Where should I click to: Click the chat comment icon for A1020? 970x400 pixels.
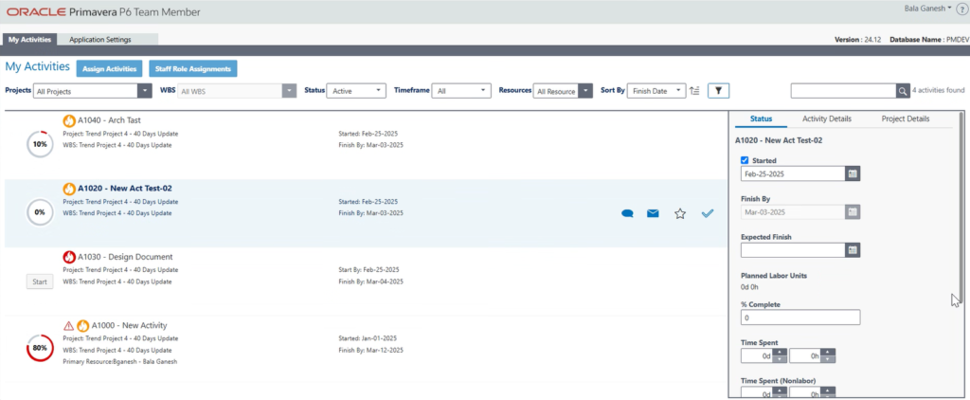[627, 214]
